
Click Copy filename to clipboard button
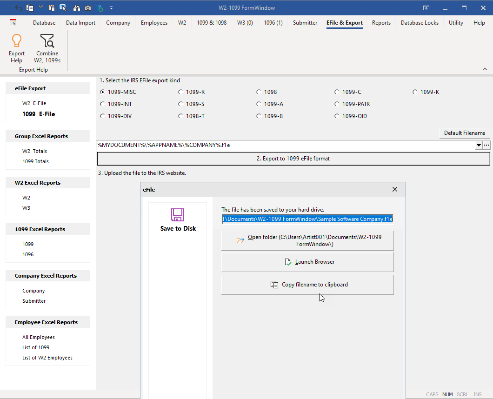pos(307,285)
